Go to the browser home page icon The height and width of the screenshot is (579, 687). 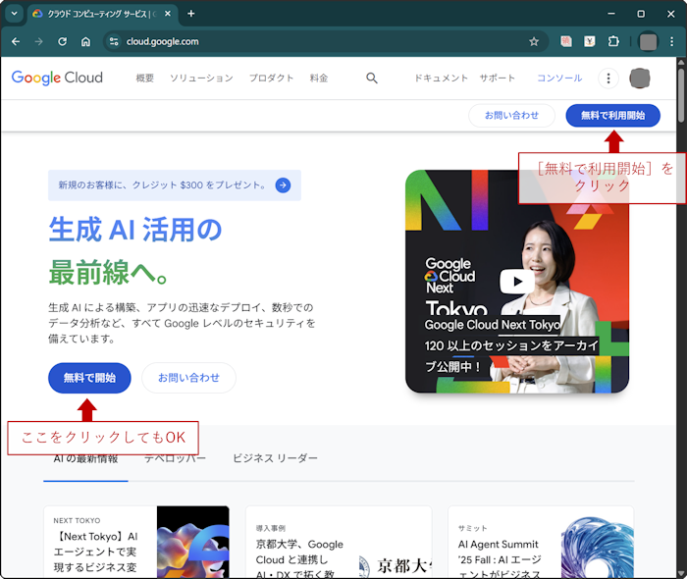[86, 42]
